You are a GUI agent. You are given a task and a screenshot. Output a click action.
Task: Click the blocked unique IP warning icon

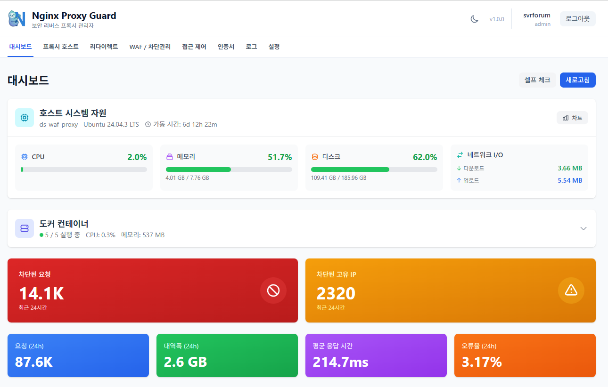coord(571,290)
